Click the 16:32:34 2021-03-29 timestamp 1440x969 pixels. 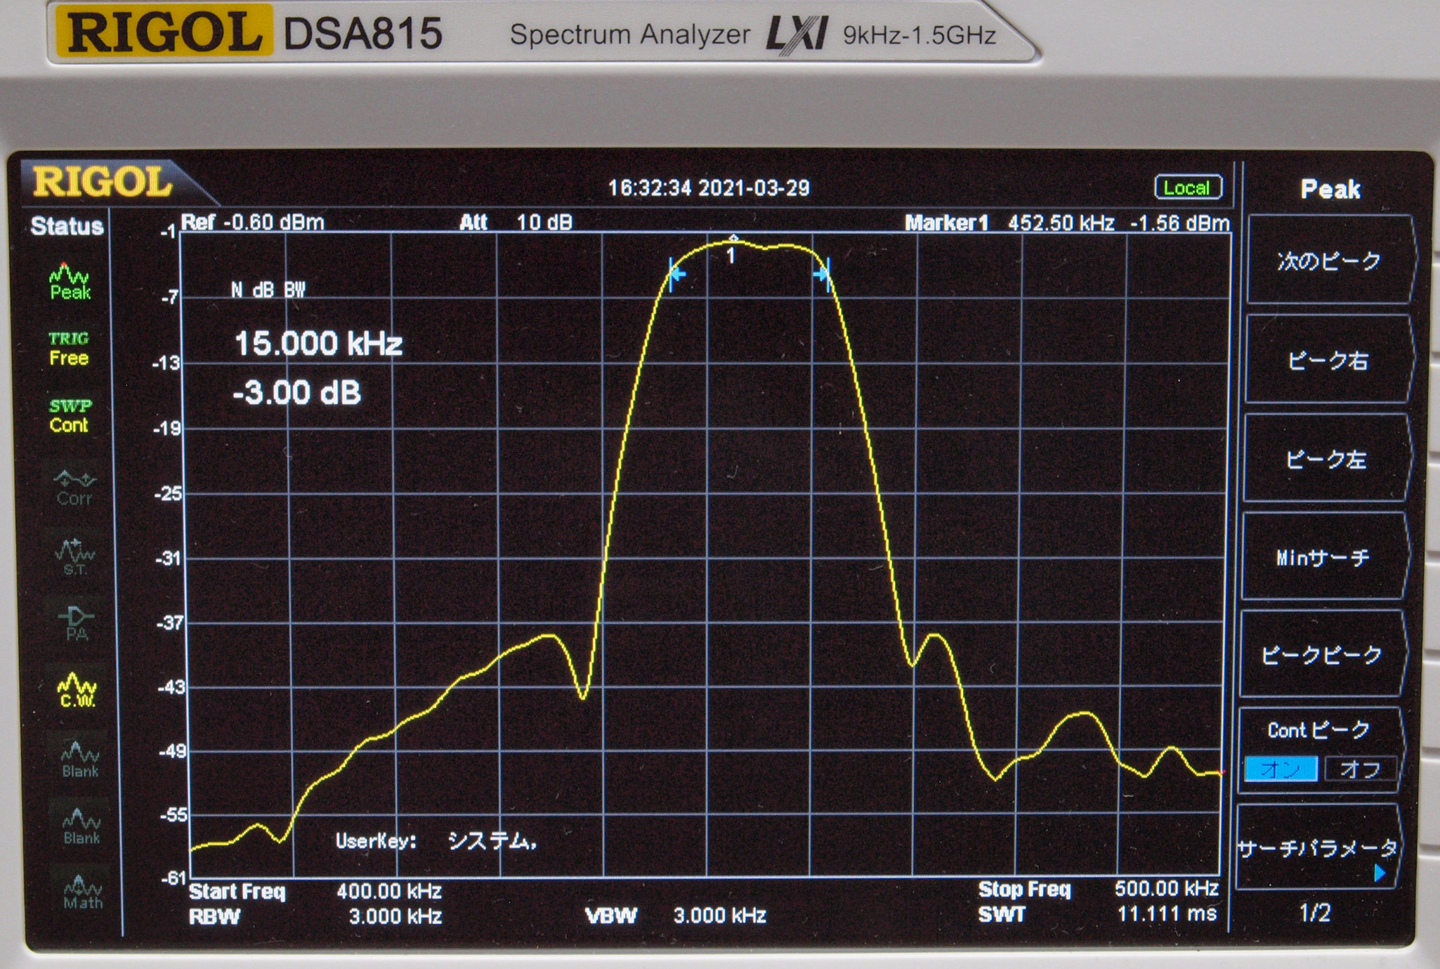click(x=709, y=188)
